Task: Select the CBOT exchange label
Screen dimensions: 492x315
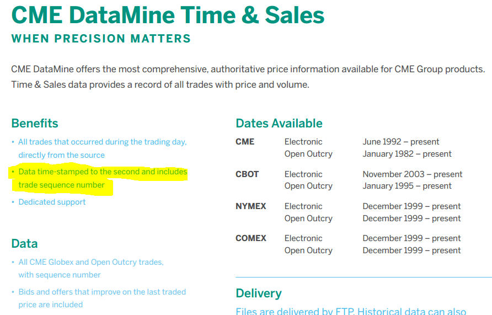Action: (247, 174)
